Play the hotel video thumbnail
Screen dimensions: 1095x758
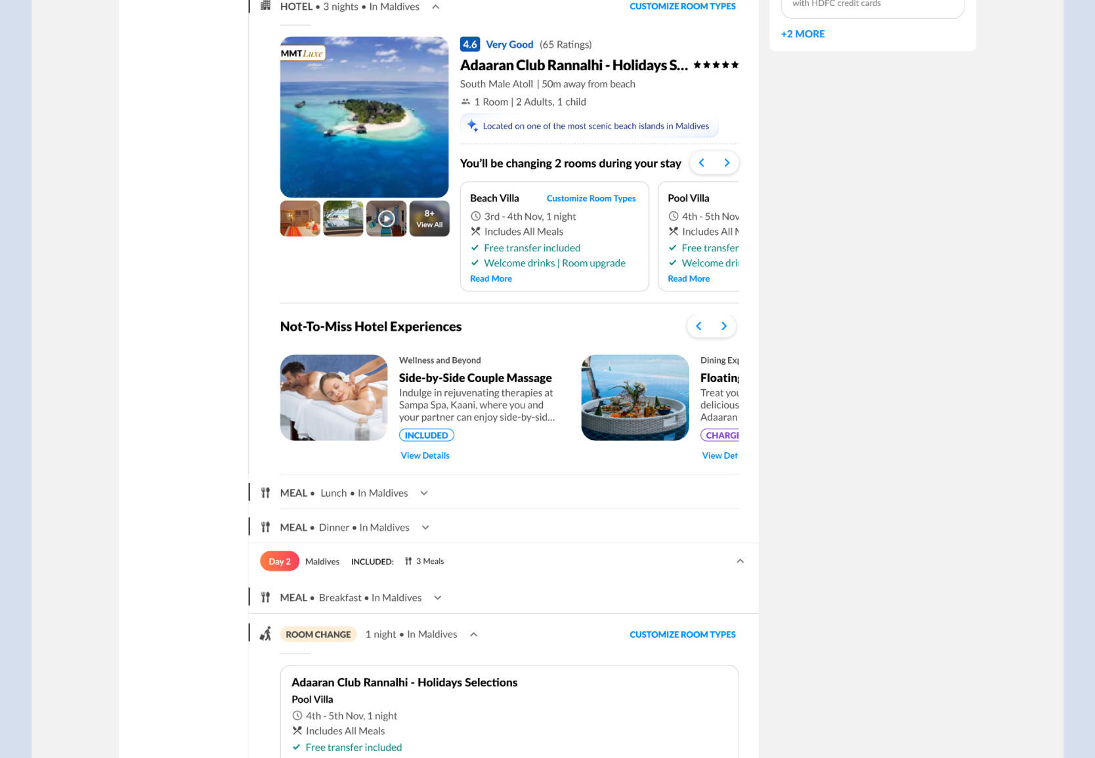click(387, 219)
